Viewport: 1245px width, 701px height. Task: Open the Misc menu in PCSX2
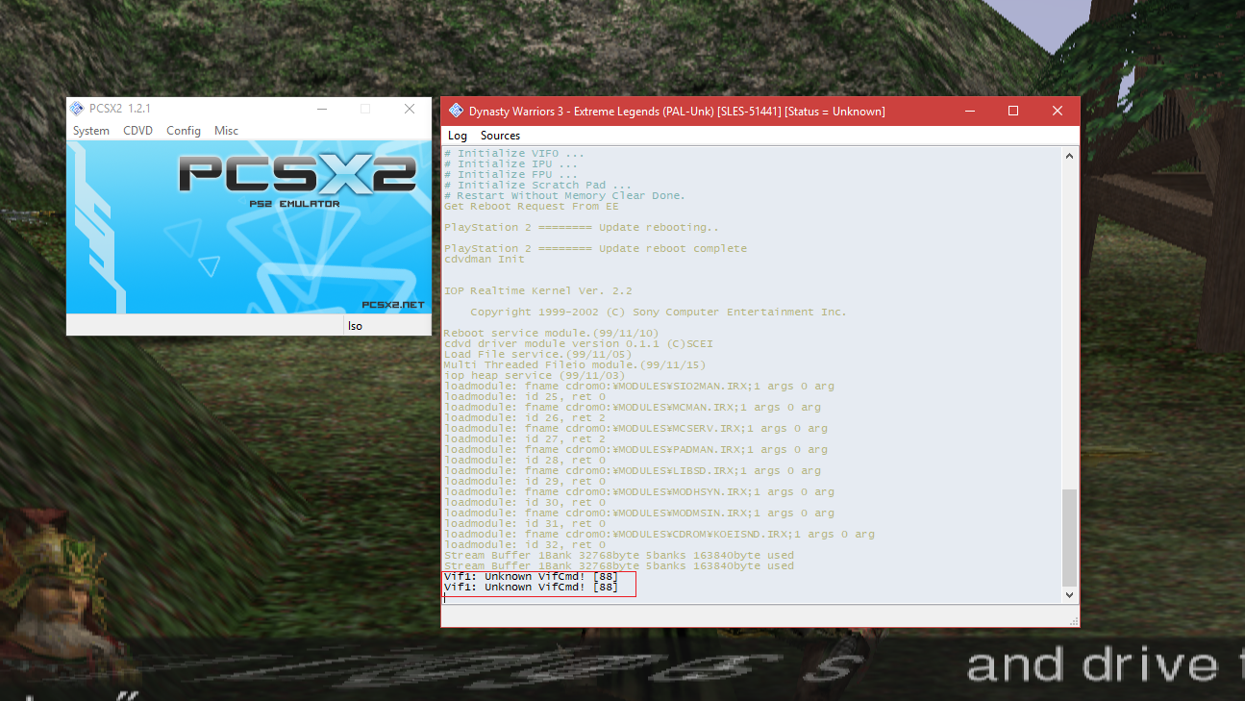point(227,131)
